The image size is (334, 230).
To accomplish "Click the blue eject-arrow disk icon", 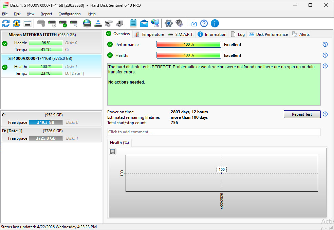I will point(98,23).
